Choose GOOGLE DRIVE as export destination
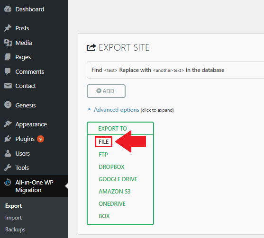The height and width of the screenshot is (238, 264). click(x=118, y=179)
